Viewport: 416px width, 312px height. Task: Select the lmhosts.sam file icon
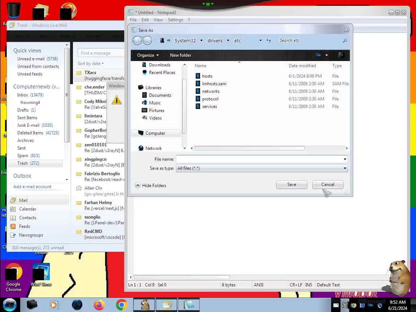point(198,83)
